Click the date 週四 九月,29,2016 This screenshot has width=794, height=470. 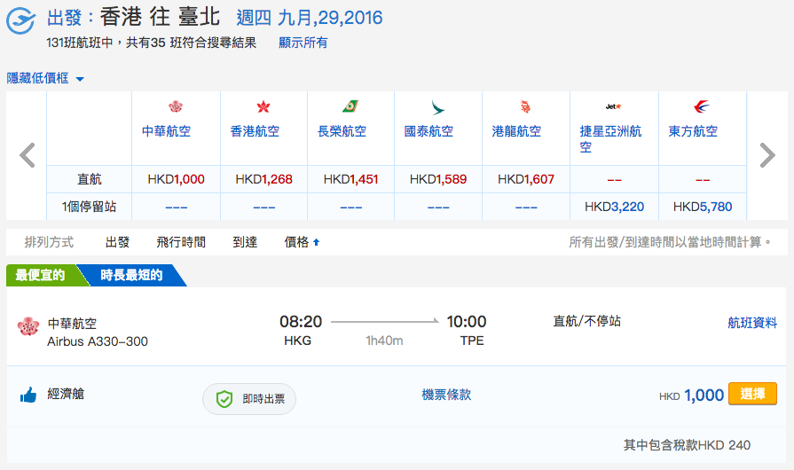(310, 18)
